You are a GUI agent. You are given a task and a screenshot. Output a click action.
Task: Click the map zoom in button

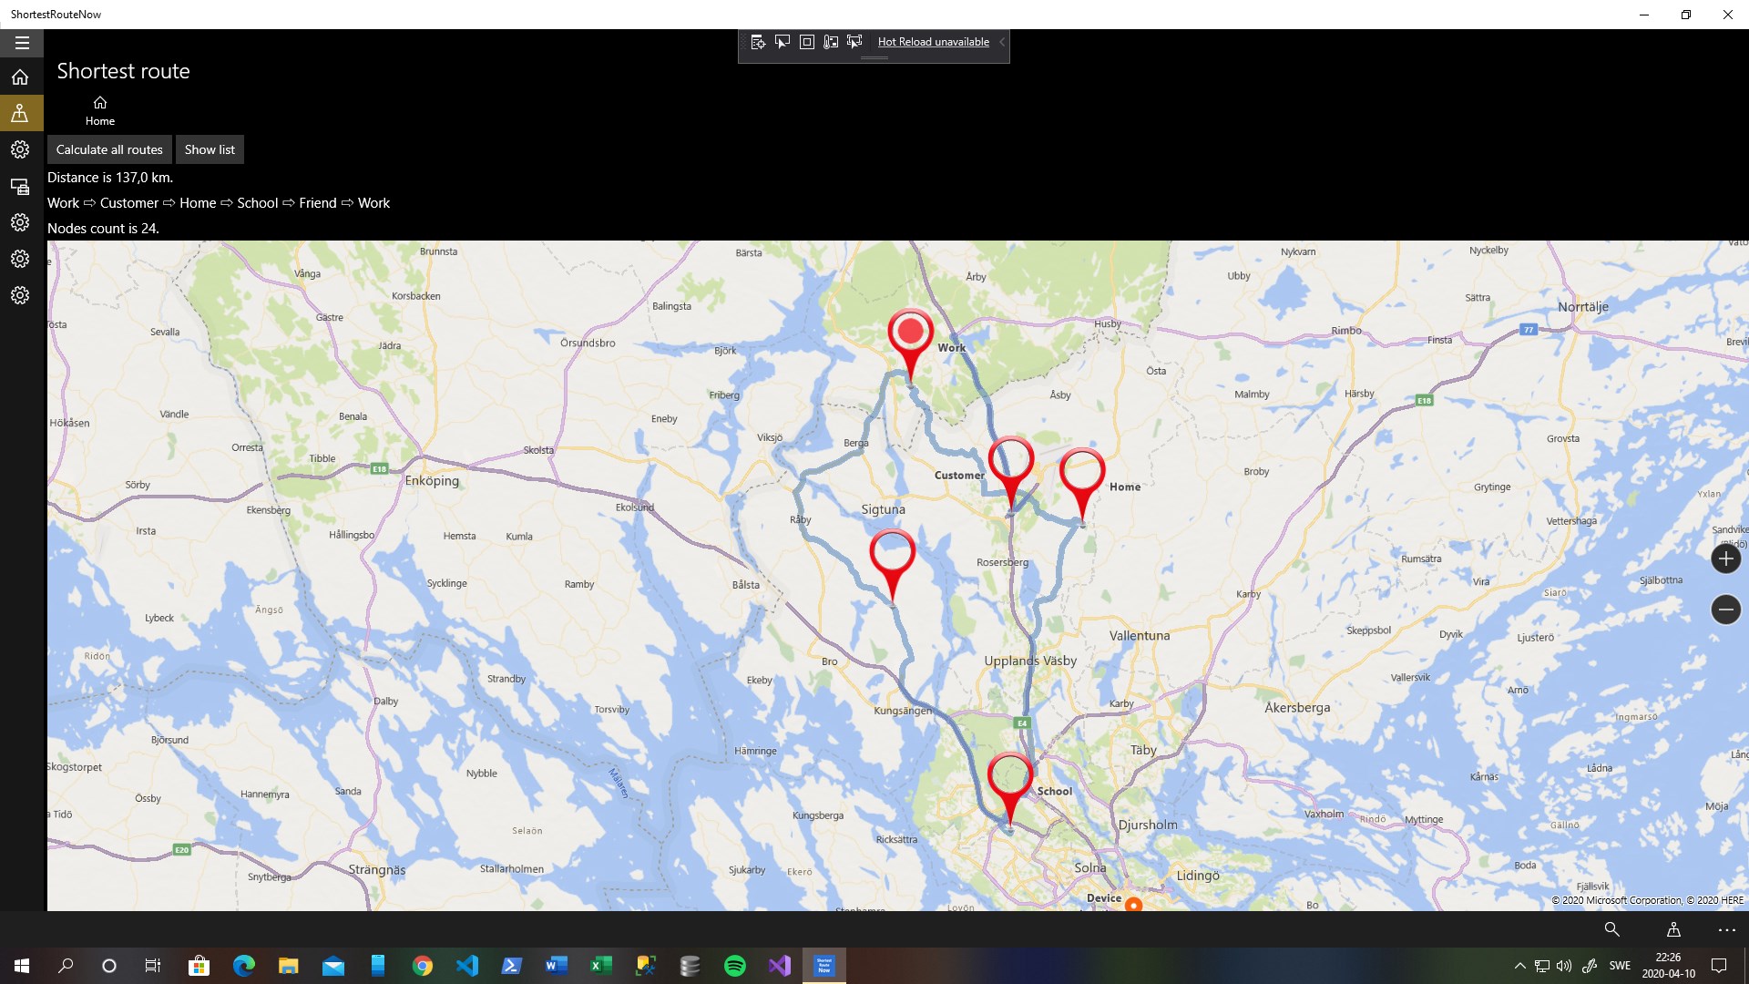pyautogui.click(x=1725, y=559)
